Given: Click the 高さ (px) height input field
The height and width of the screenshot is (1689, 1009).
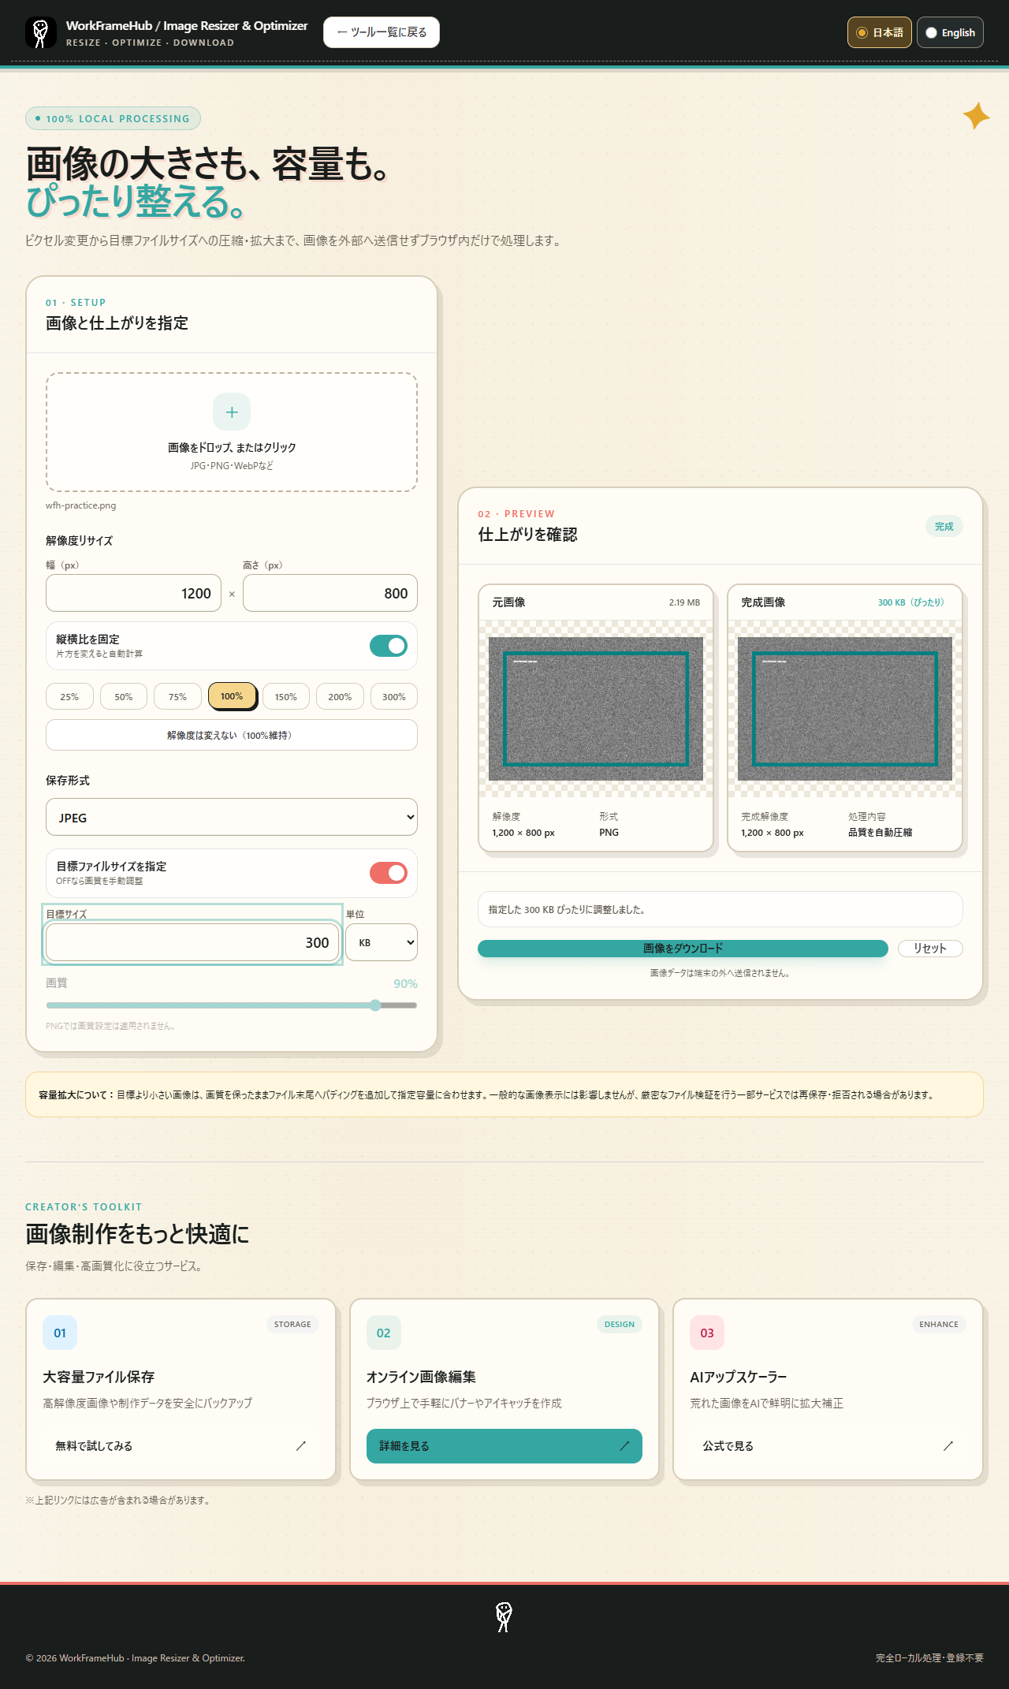Looking at the screenshot, I should [x=330, y=593].
